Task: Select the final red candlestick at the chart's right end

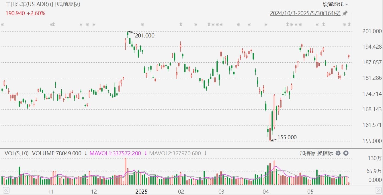Action: (x=349, y=56)
